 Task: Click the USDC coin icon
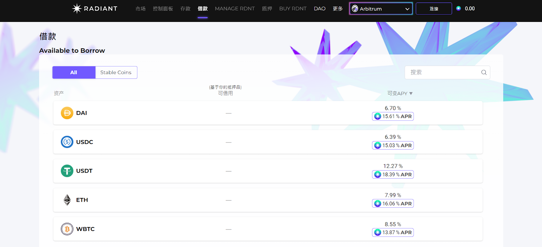(x=67, y=142)
